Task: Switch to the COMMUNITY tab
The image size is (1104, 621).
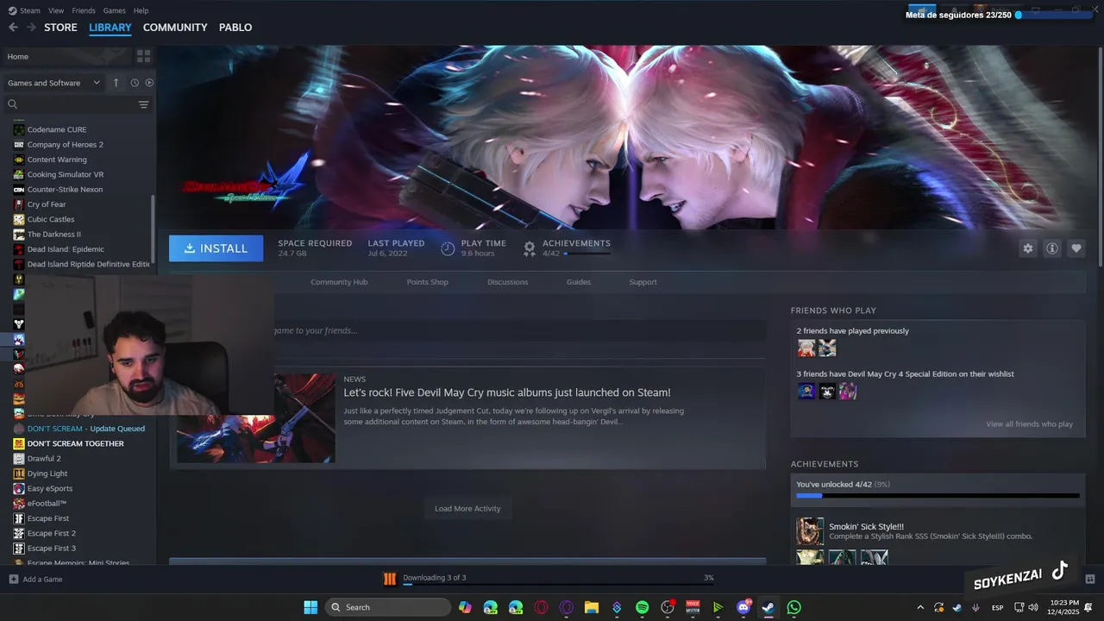Action: (x=175, y=28)
